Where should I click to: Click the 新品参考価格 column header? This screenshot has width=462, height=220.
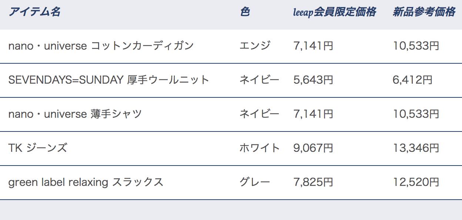424,12
